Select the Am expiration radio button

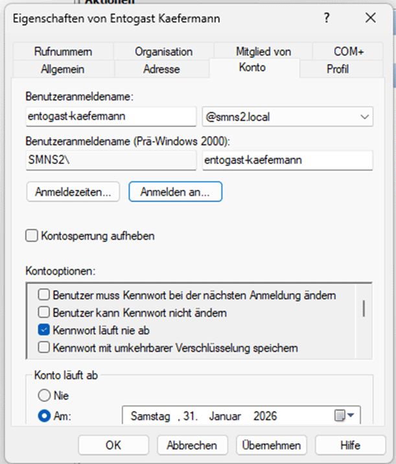(45, 416)
